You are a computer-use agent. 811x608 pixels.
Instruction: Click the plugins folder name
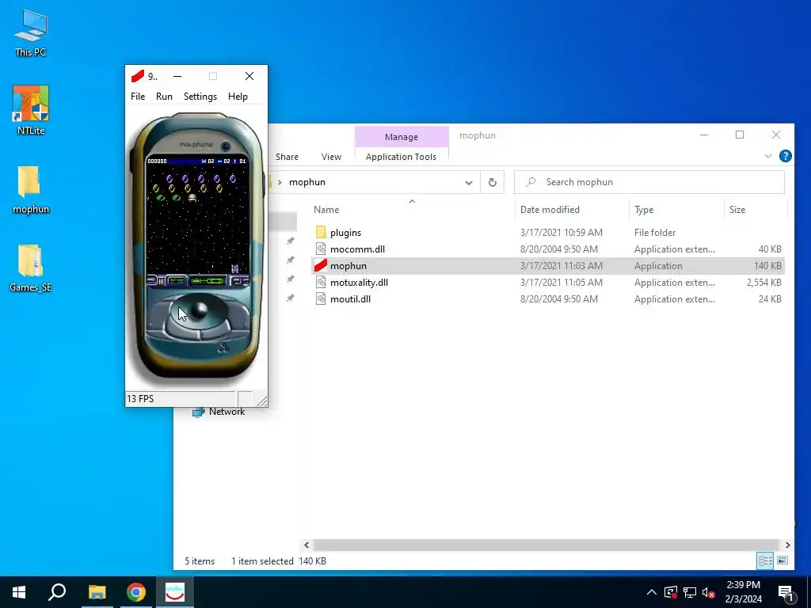345,233
